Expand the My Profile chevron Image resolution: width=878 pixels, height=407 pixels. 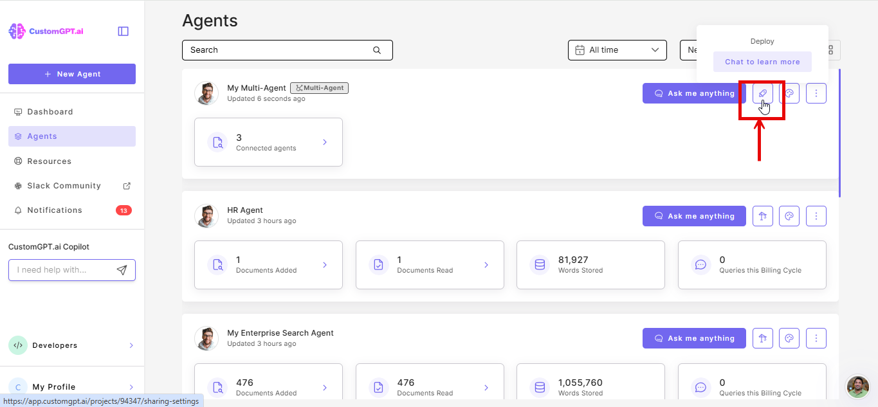[x=131, y=387]
